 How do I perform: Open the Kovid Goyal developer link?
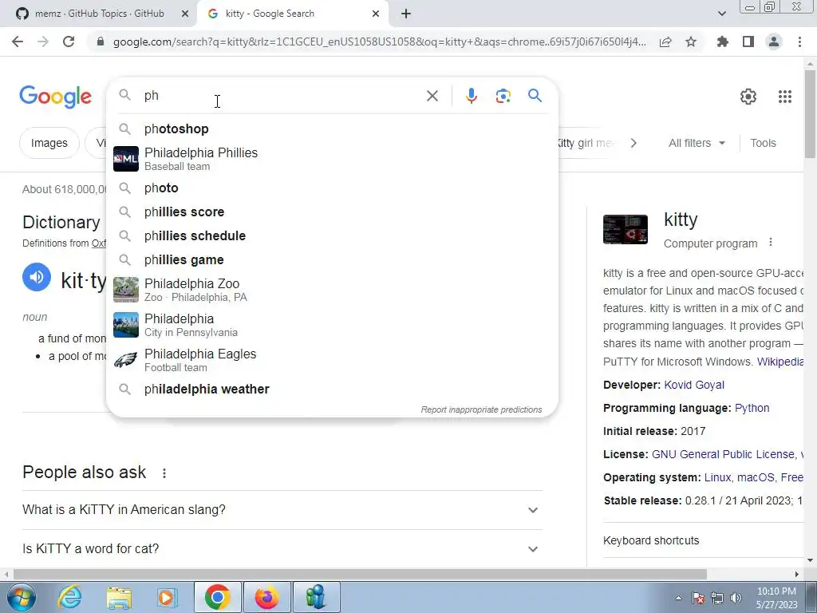694,385
